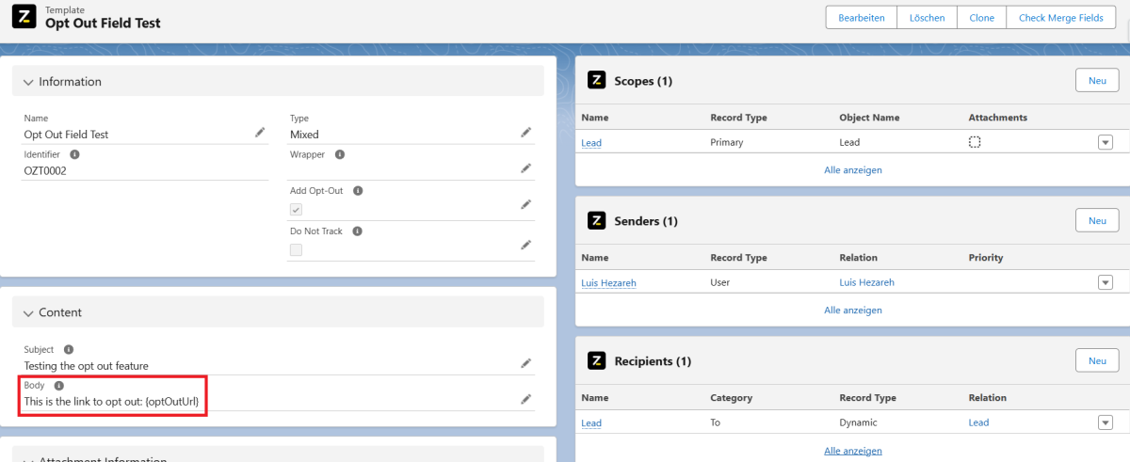
Task: Collapse the Information section
Action: [28, 82]
